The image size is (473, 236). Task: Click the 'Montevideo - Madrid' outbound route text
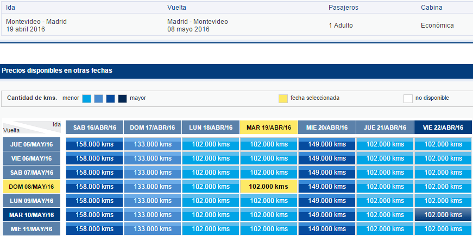click(36, 22)
